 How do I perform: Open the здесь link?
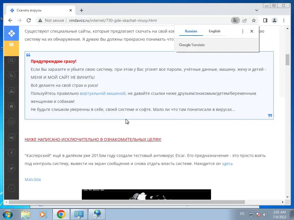[227, 164]
